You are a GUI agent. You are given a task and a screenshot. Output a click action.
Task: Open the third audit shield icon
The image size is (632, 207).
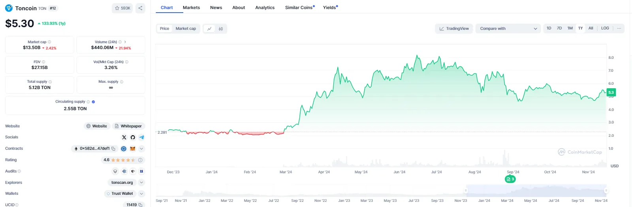point(133,171)
